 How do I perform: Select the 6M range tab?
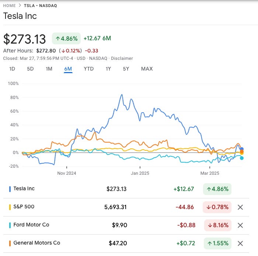click(68, 69)
